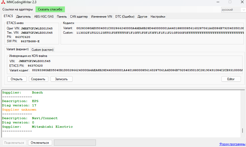This screenshot has width=246, height=147.
Task: Click the Supplier: Bosch log line
Action: (22, 93)
